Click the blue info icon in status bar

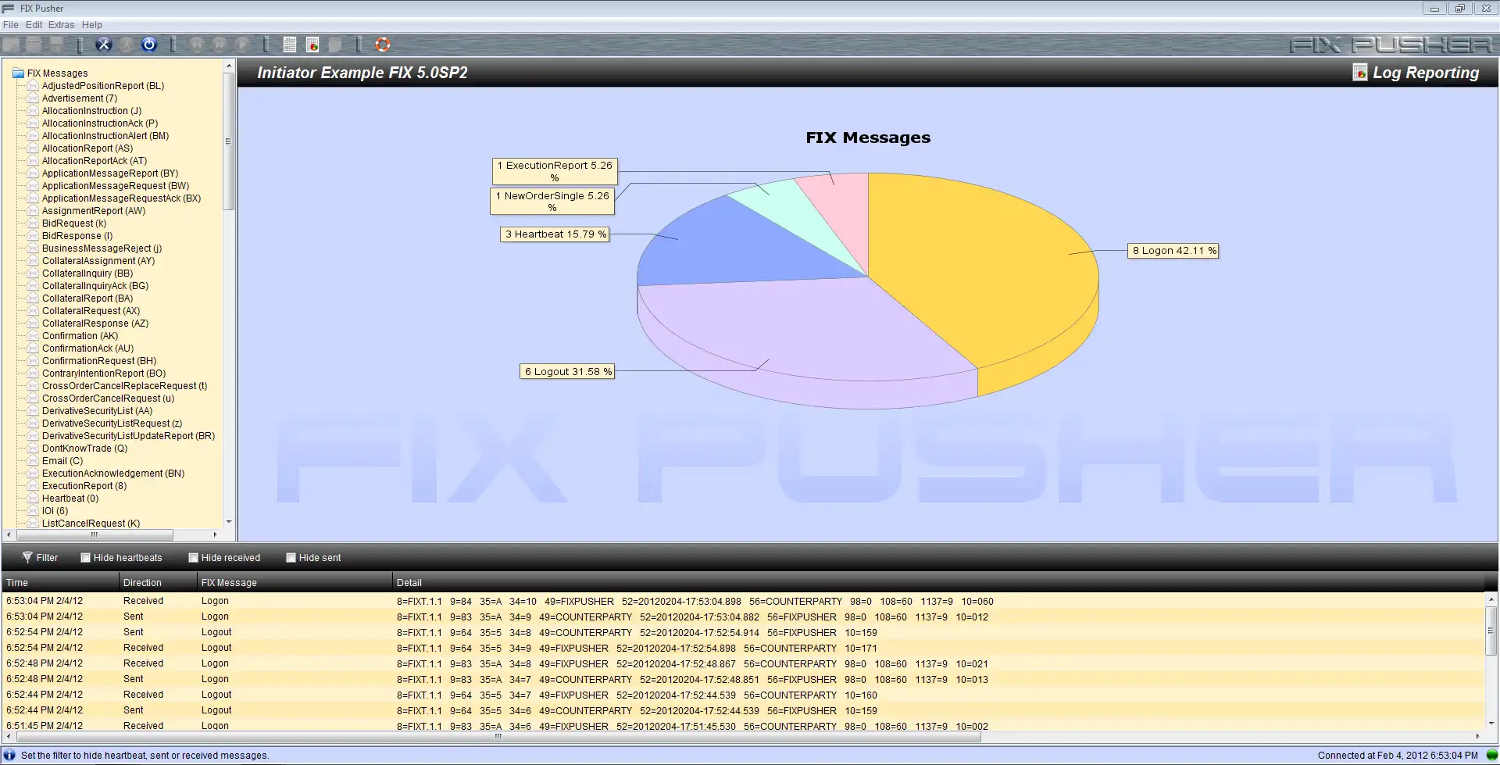coord(9,756)
